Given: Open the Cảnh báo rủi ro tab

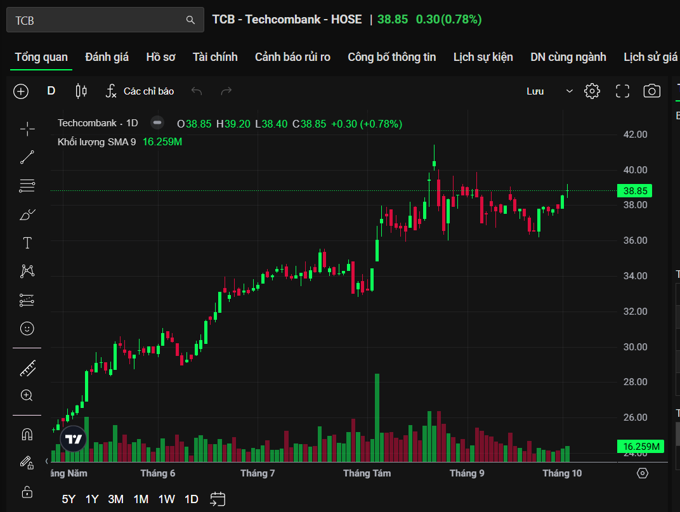Looking at the screenshot, I should click(x=292, y=57).
